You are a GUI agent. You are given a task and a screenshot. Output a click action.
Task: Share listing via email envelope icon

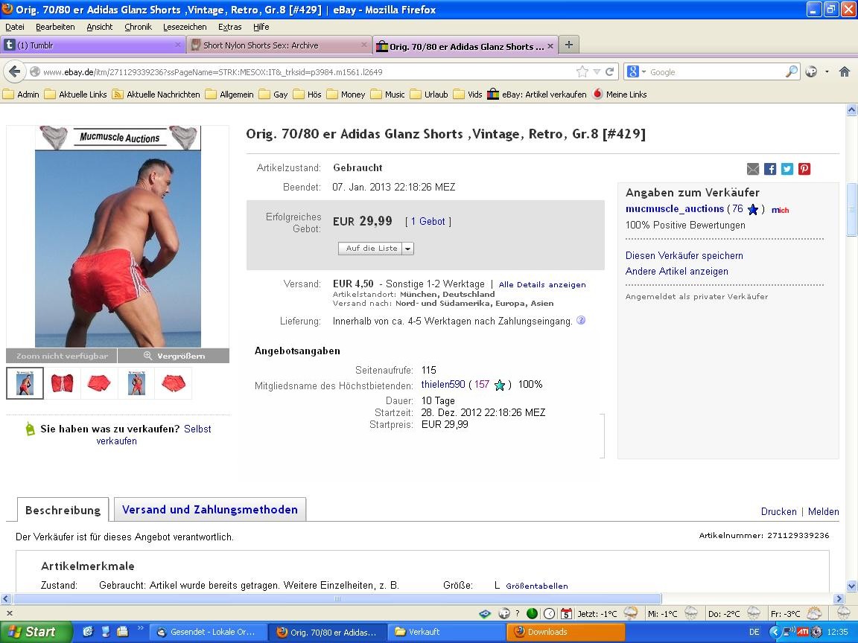pyautogui.click(x=753, y=169)
